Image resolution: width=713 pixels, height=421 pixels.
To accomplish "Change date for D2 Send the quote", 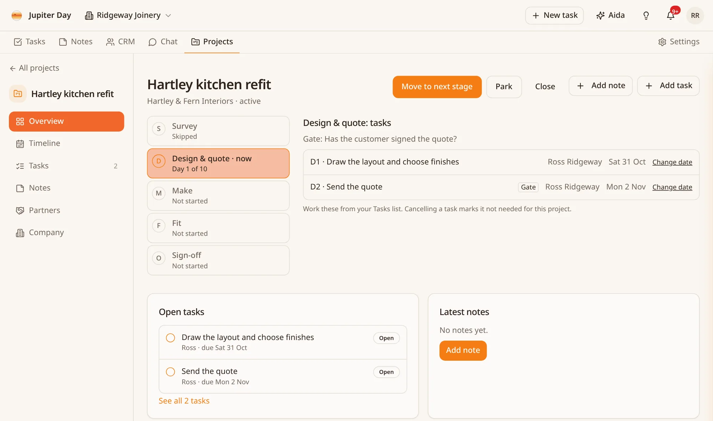I will coord(672,187).
